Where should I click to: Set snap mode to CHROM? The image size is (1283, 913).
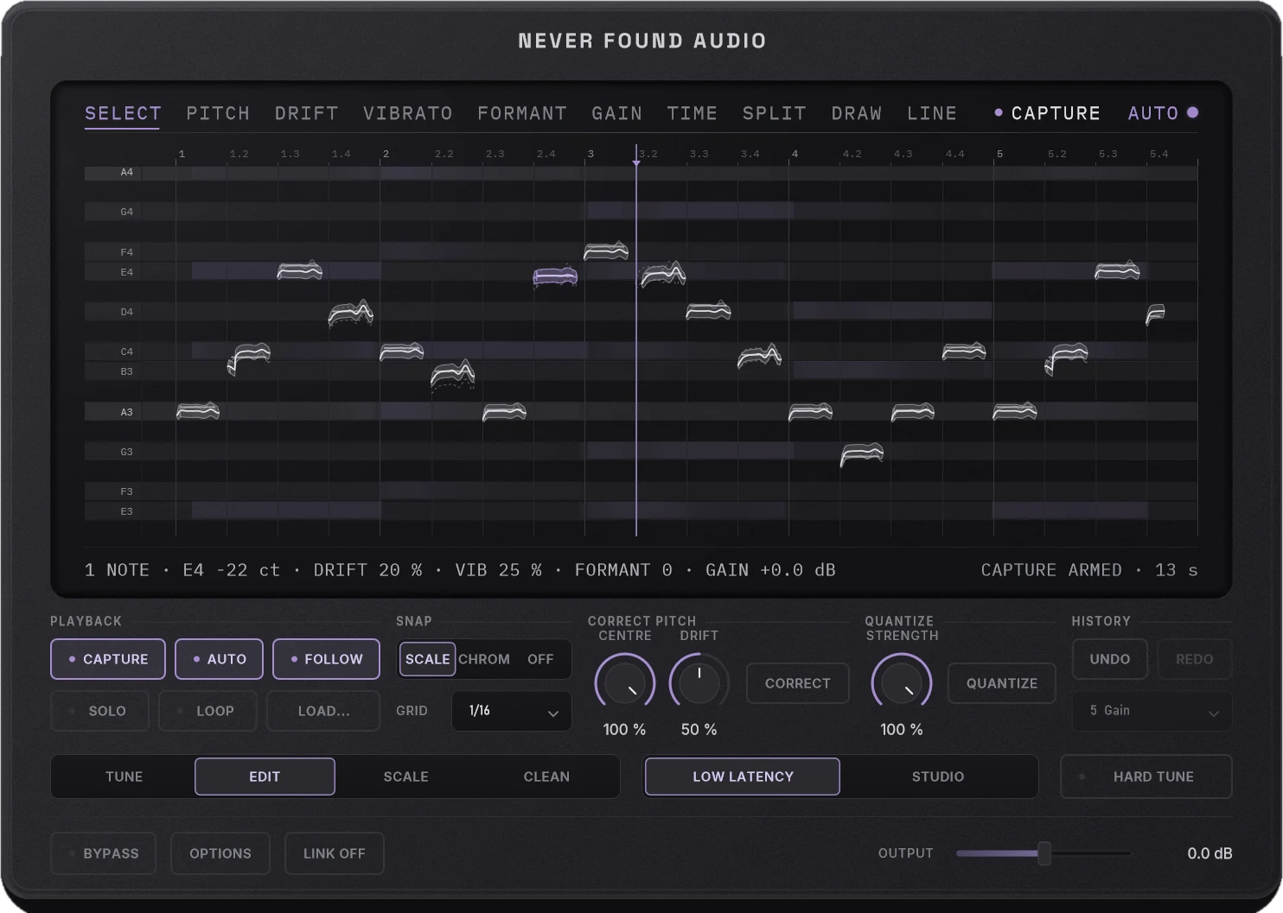[484, 659]
